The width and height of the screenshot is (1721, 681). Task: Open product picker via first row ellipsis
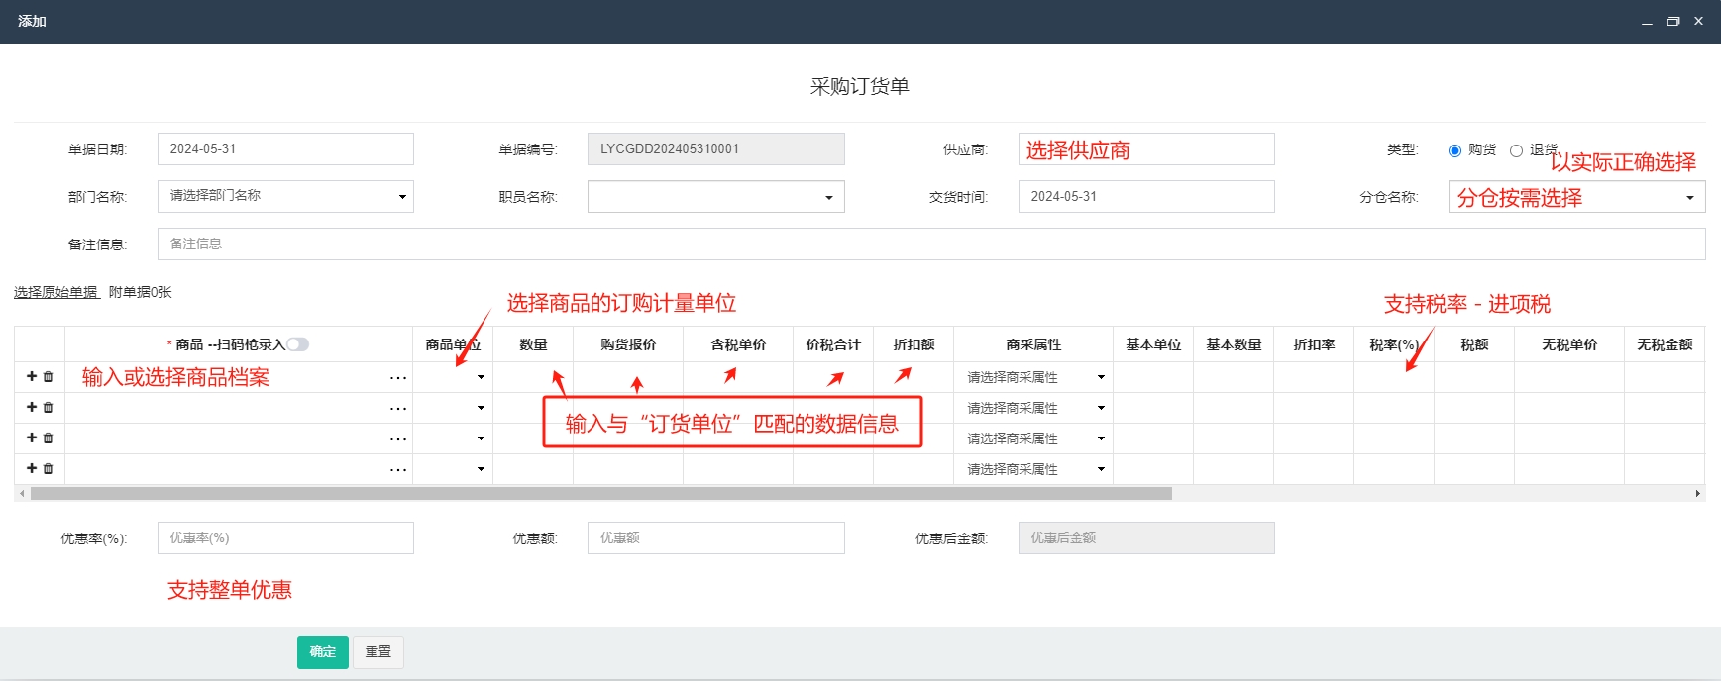pyautogui.click(x=397, y=378)
